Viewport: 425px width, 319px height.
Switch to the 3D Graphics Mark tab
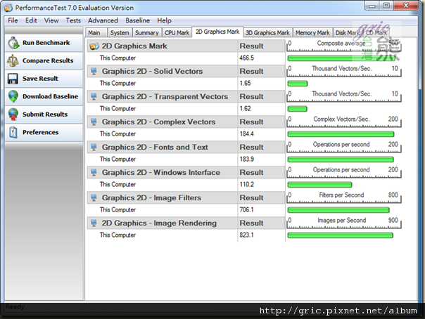[x=268, y=33]
